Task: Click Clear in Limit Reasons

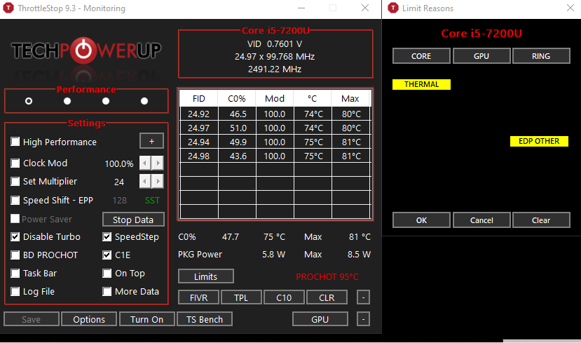Action: [x=541, y=220]
